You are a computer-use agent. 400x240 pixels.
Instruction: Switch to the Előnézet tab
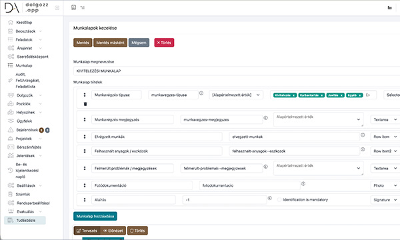[x=113, y=231]
